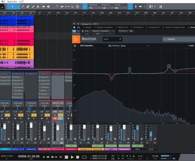Click the Soft Saturation button
The image size is (195, 161).
pos(86,46)
